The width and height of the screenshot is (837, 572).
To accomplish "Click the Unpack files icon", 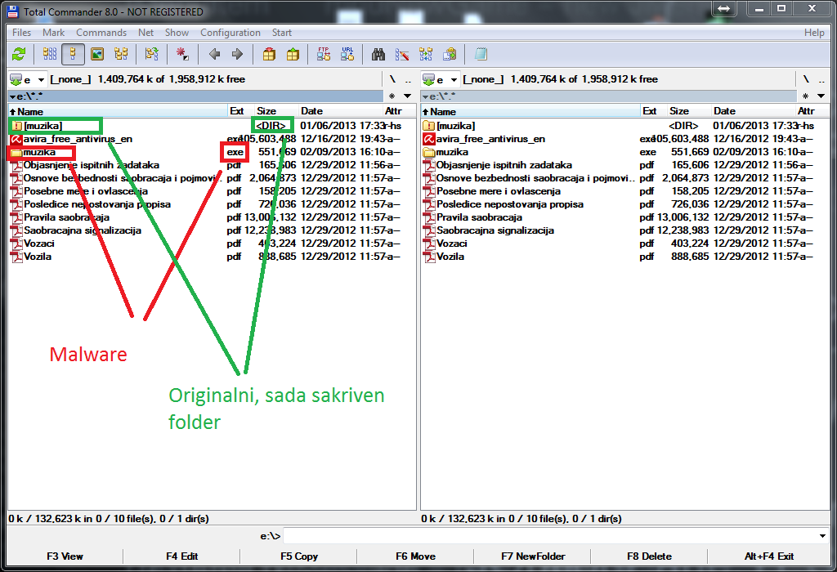I will point(293,54).
